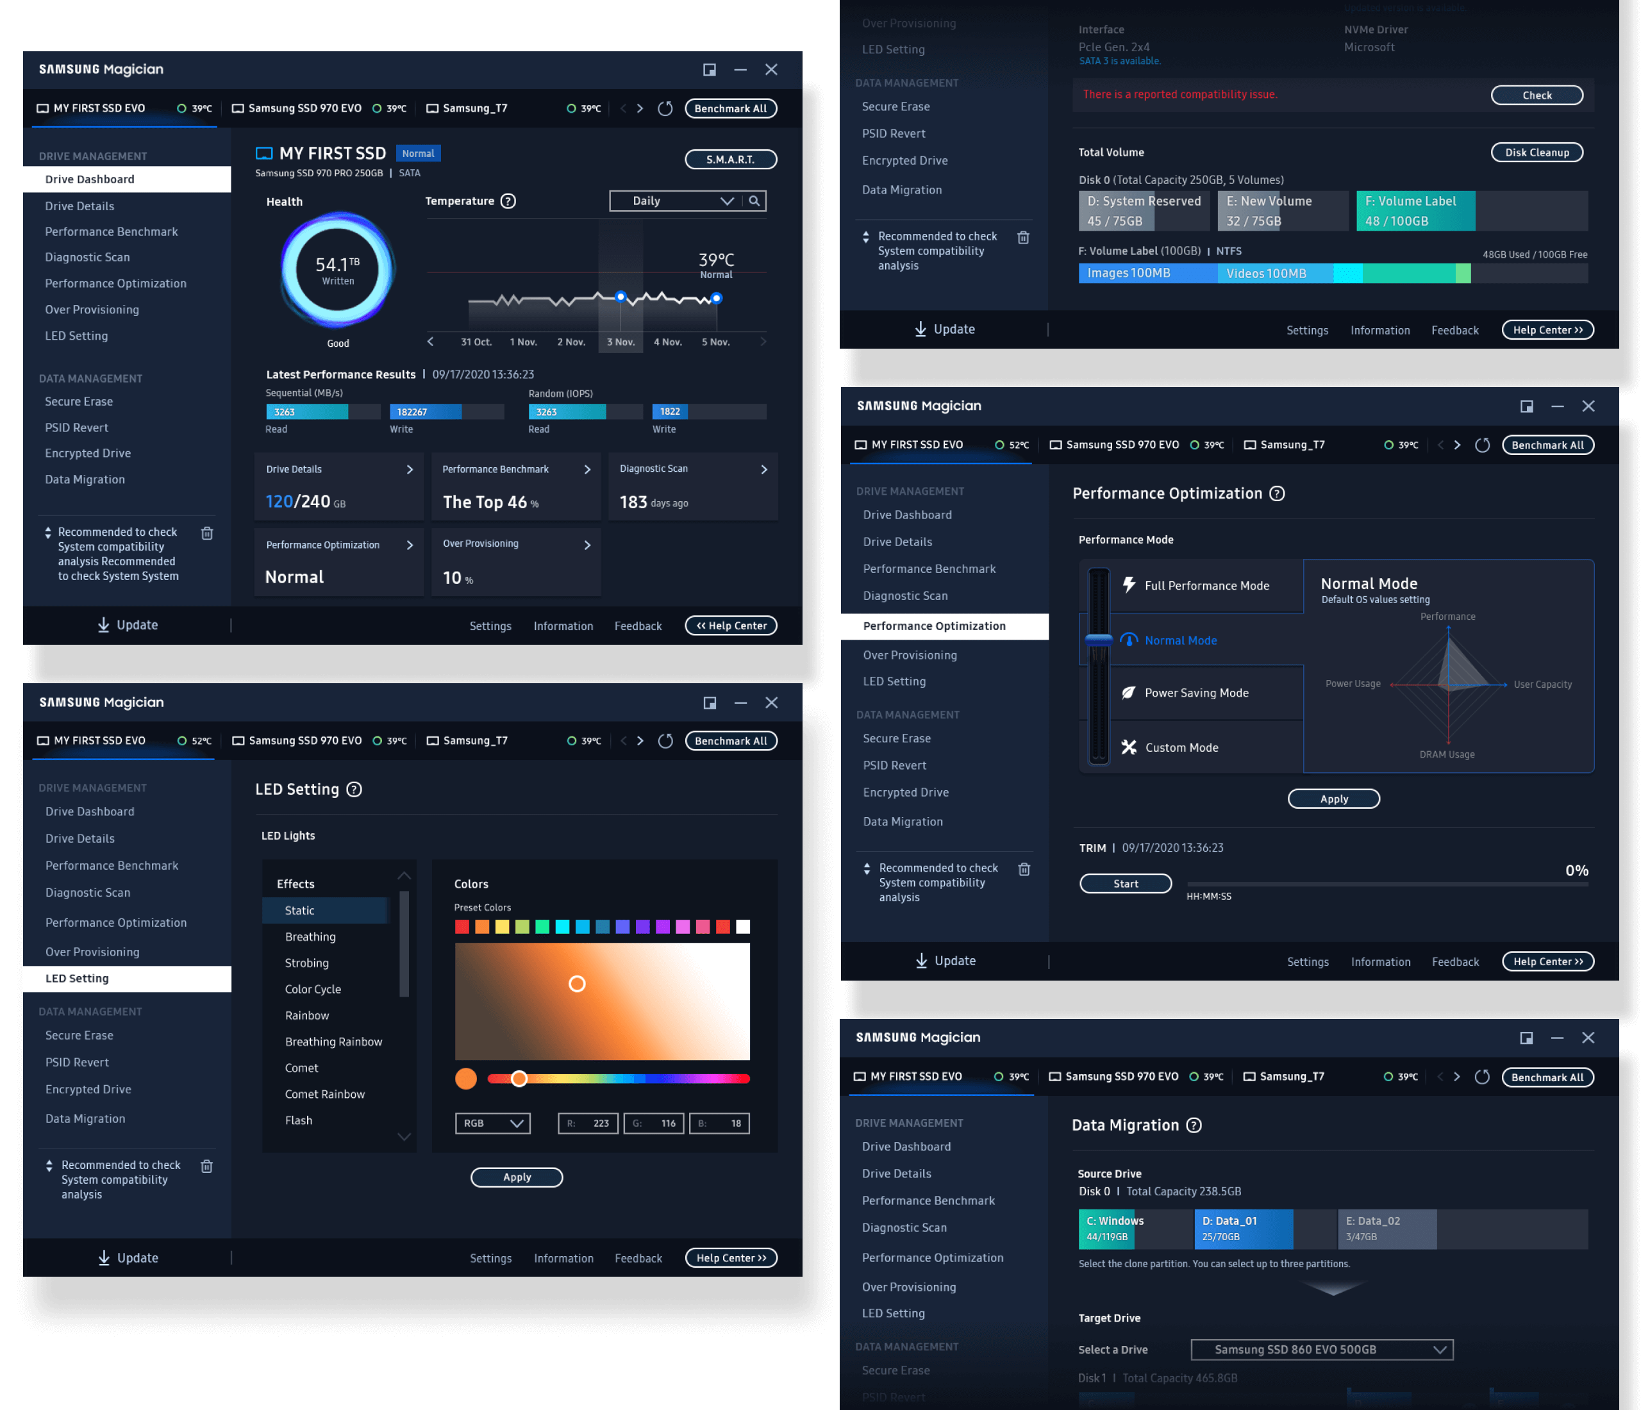Click Benchmark All in Dashboard window
This screenshot has height=1410, width=1641.
(730, 108)
